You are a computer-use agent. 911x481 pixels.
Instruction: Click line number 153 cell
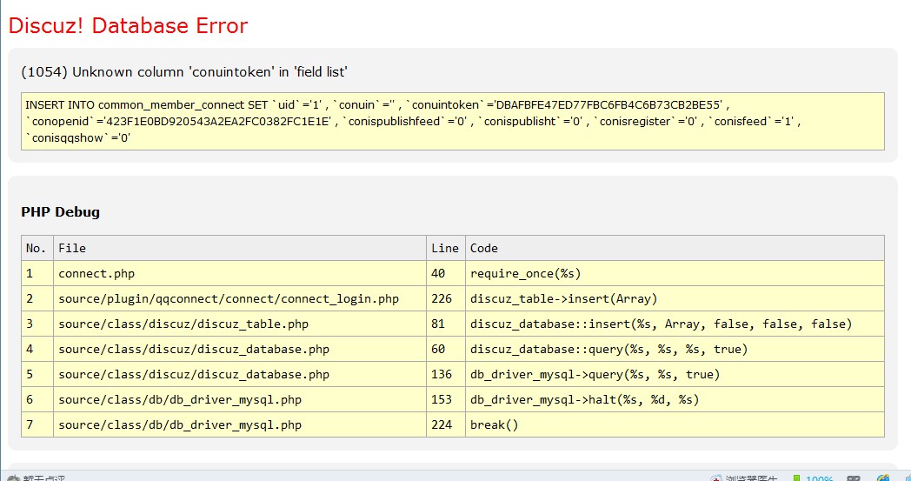442,399
